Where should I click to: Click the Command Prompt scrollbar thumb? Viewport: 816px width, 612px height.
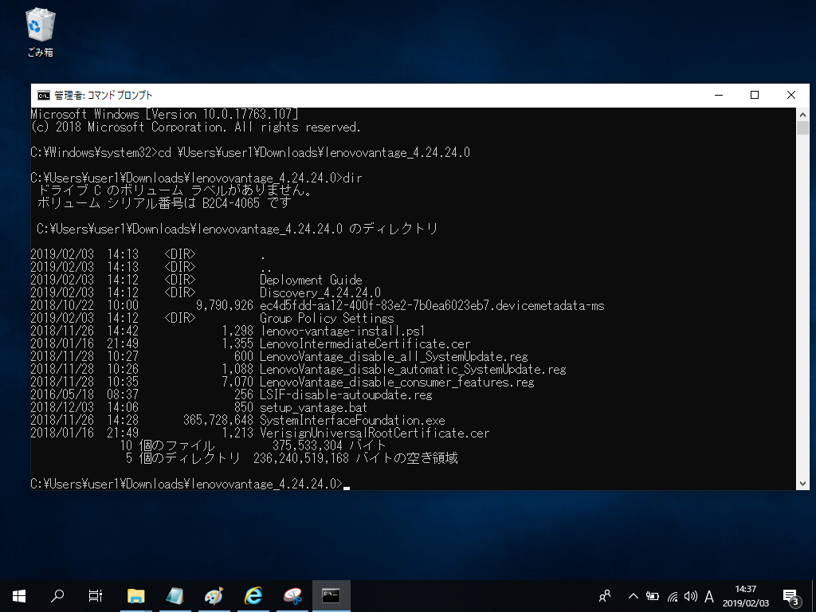[x=802, y=128]
